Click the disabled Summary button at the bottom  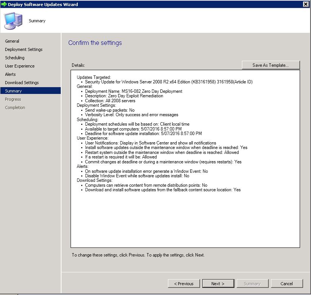click(x=252, y=284)
